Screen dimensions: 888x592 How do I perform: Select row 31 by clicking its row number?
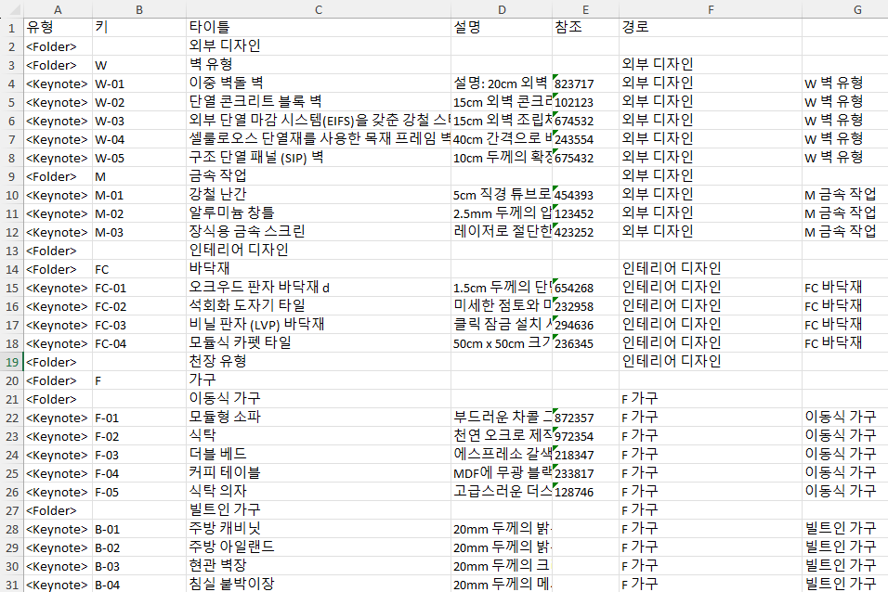tap(10, 584)
